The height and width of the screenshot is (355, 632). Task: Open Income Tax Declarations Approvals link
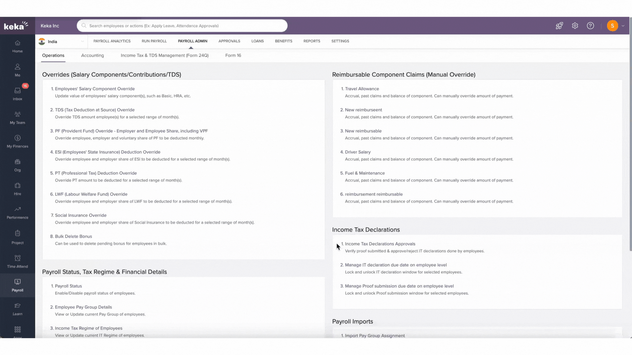(380, 244)
